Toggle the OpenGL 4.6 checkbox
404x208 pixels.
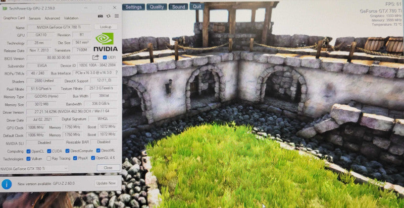[93, 158]
